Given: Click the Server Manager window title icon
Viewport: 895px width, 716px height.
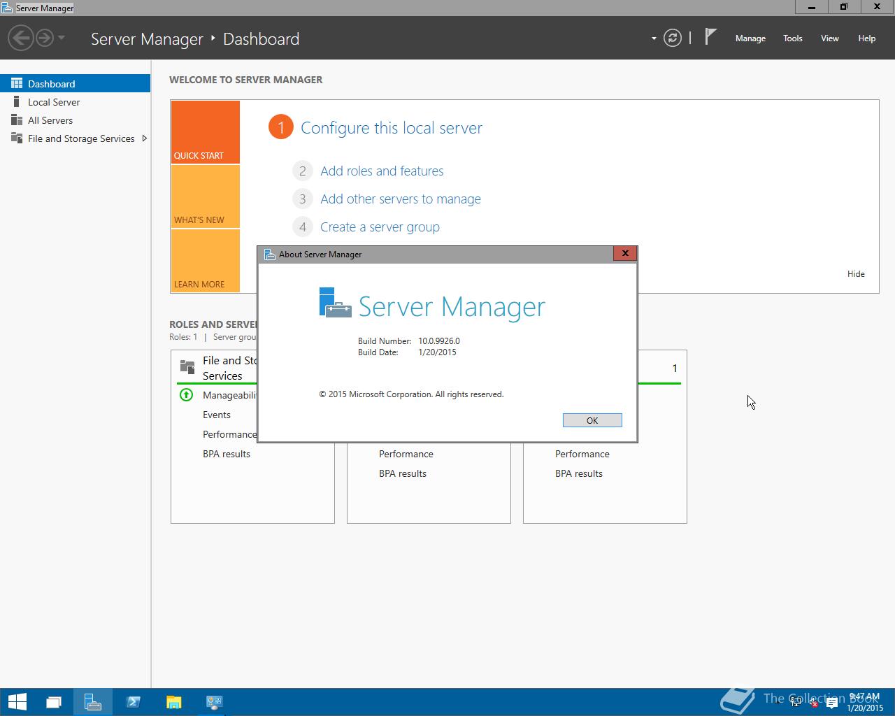Looking at the screenshot, I should [7, 8].
